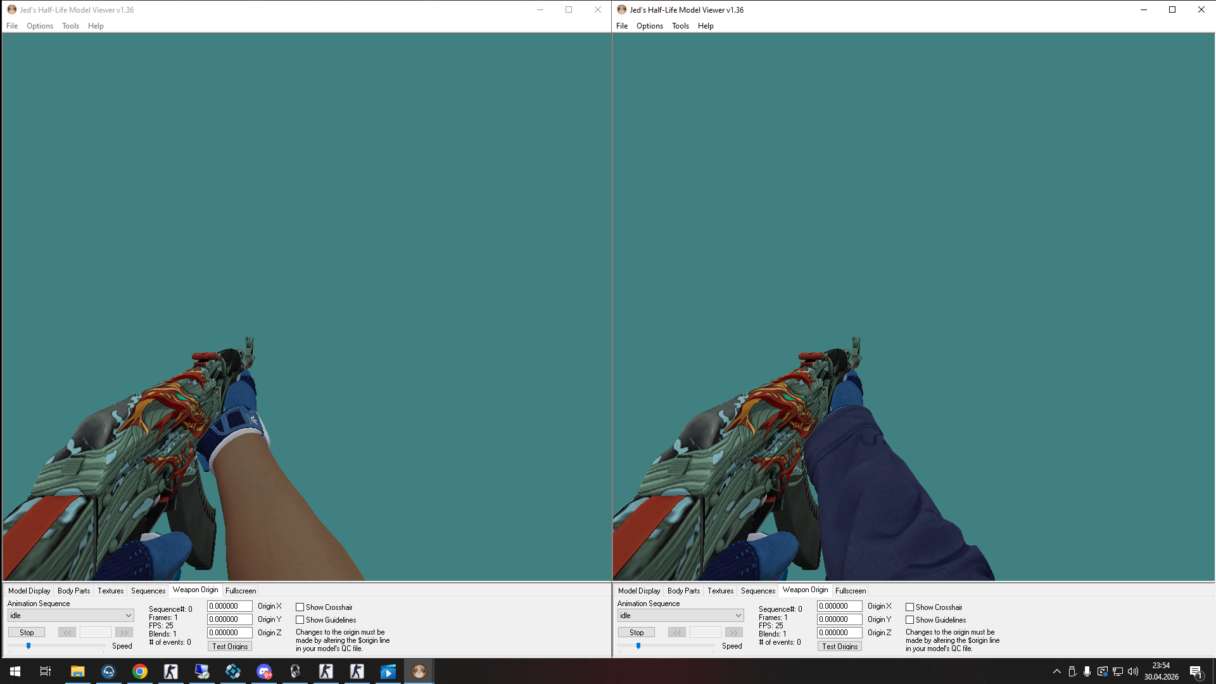Image resolution: width=1216 pixels, height=684 pixels.
Task: Open the volume control tray icon
Action: point(1133,671)
